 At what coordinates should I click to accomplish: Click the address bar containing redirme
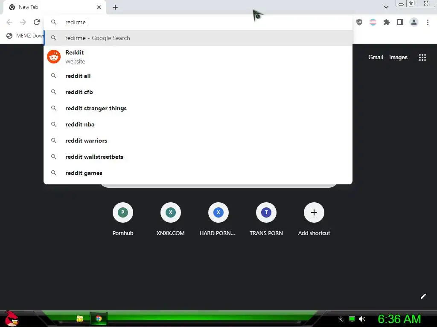198,22
